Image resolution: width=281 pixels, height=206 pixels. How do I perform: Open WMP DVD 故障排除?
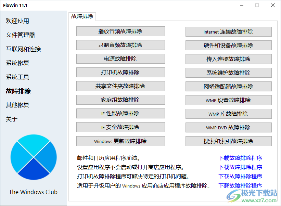[228, 127]
